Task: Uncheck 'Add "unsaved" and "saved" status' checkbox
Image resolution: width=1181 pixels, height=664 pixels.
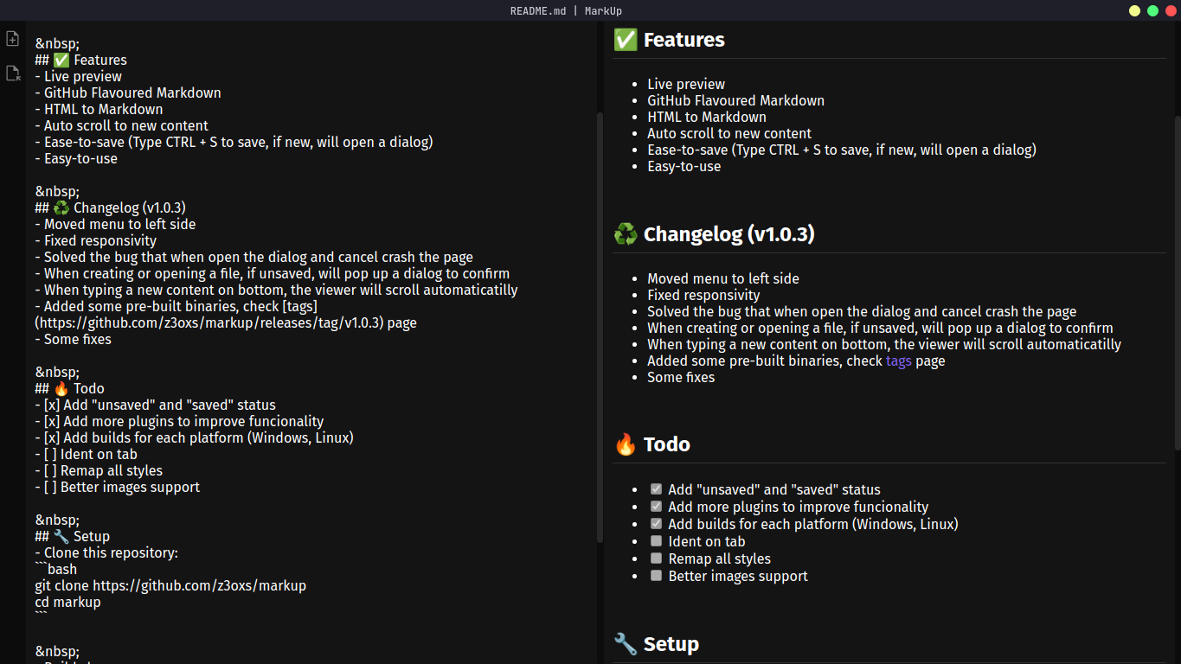Action: pyautogui.click(x=657, y=489)
